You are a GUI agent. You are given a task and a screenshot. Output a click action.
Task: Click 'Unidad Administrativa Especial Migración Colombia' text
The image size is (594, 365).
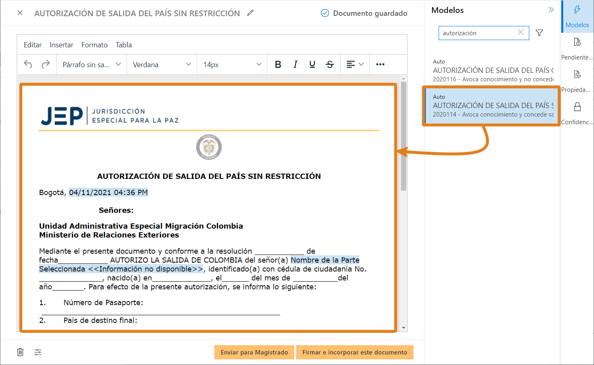coord(141,226)
